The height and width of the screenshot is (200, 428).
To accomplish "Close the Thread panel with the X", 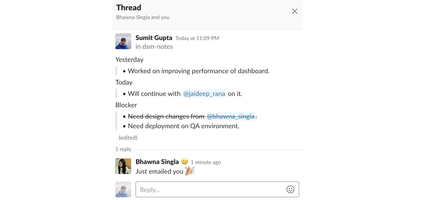I will click(295, 11).
